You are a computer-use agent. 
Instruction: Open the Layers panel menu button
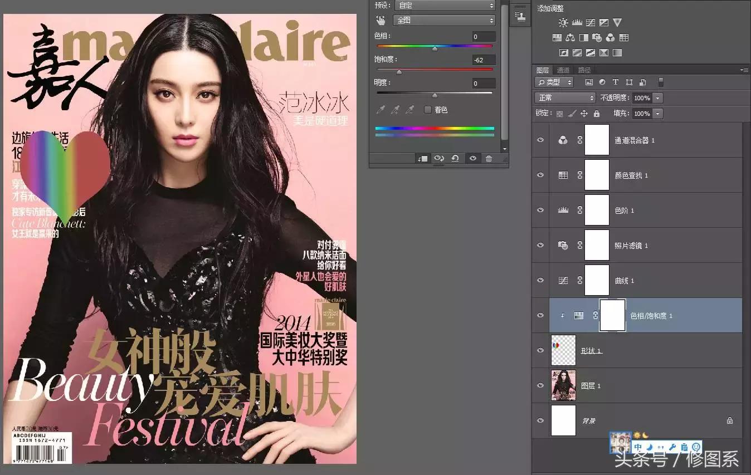point(745,70)
